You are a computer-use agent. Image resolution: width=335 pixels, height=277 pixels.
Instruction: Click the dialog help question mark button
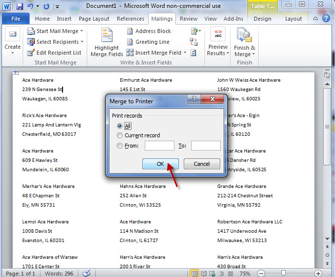coord(194,99)
